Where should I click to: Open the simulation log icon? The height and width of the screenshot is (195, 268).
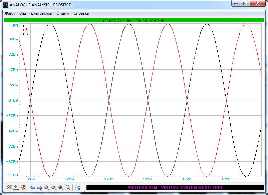click(77, 188)
